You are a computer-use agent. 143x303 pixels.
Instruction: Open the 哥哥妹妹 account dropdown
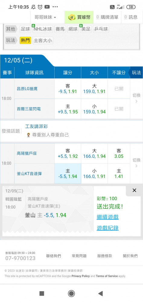click(46, 17)
